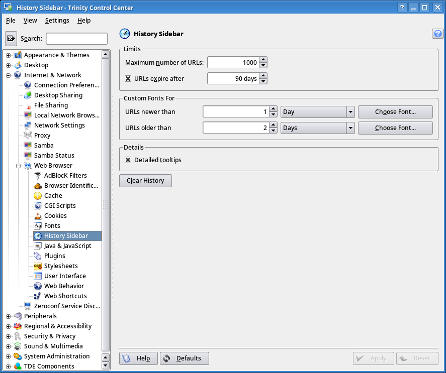Open the Day unit dropdown for newer URLs
Viewport: 446px width, 373px height.
click(317, 111)
